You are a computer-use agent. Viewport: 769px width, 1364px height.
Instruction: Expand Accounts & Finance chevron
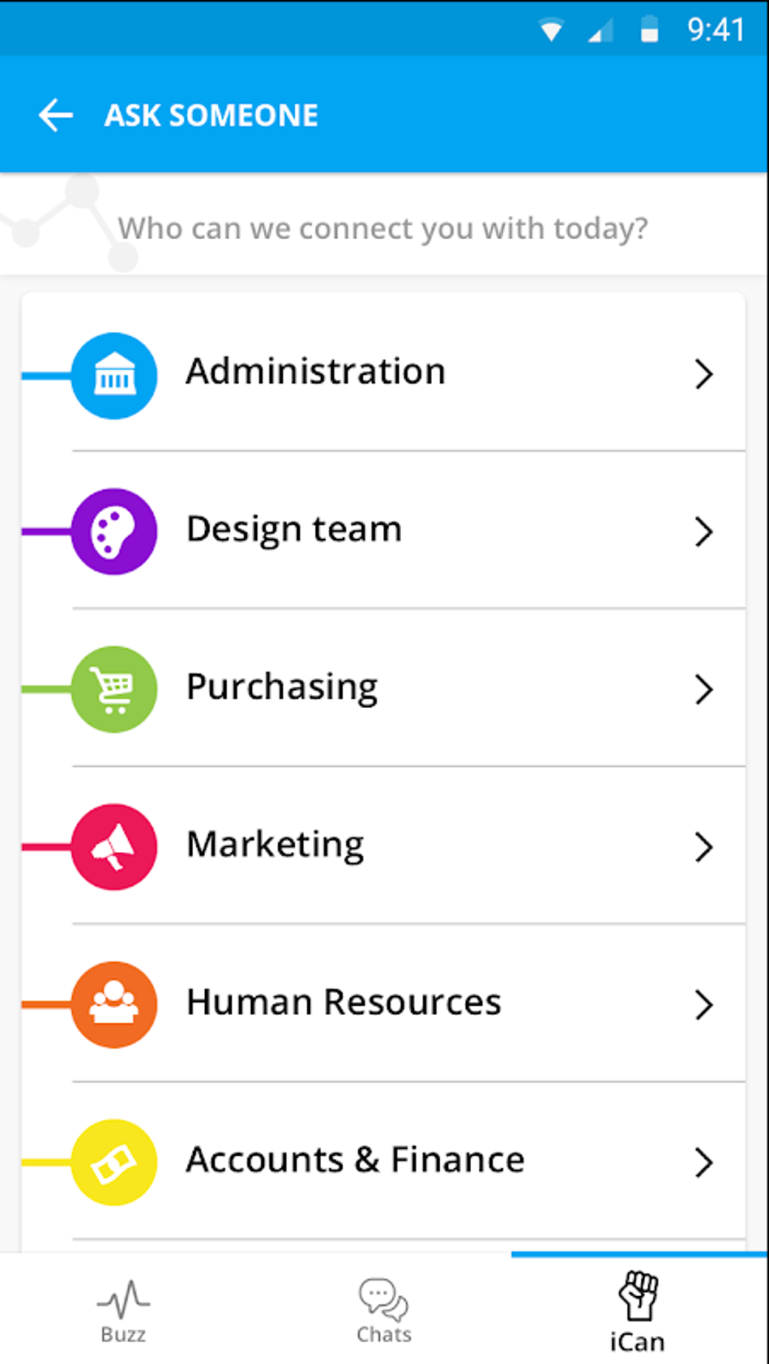(703, 1162)
